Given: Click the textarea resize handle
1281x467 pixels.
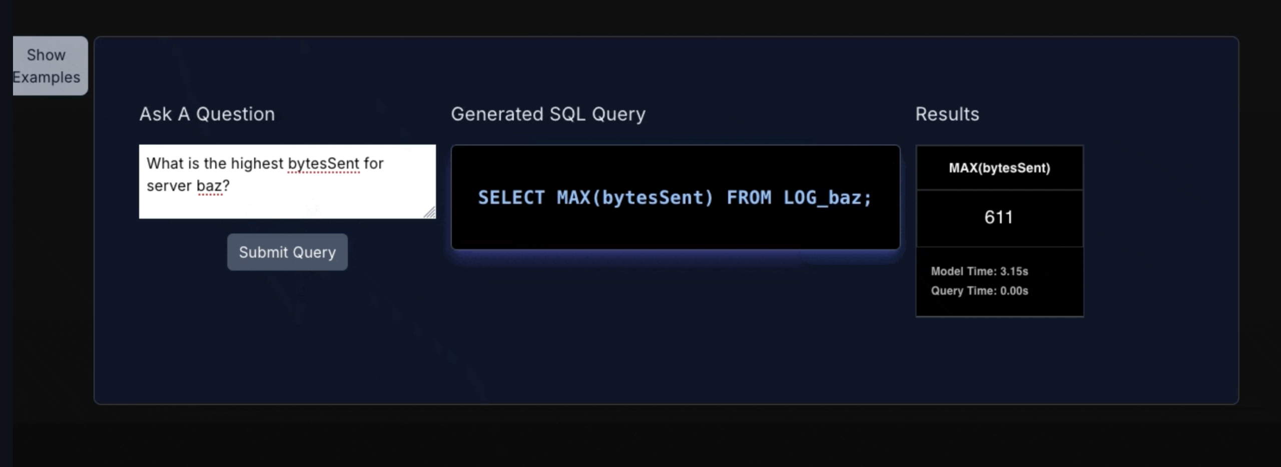Looking at the screenshot, I should [430, 213].
